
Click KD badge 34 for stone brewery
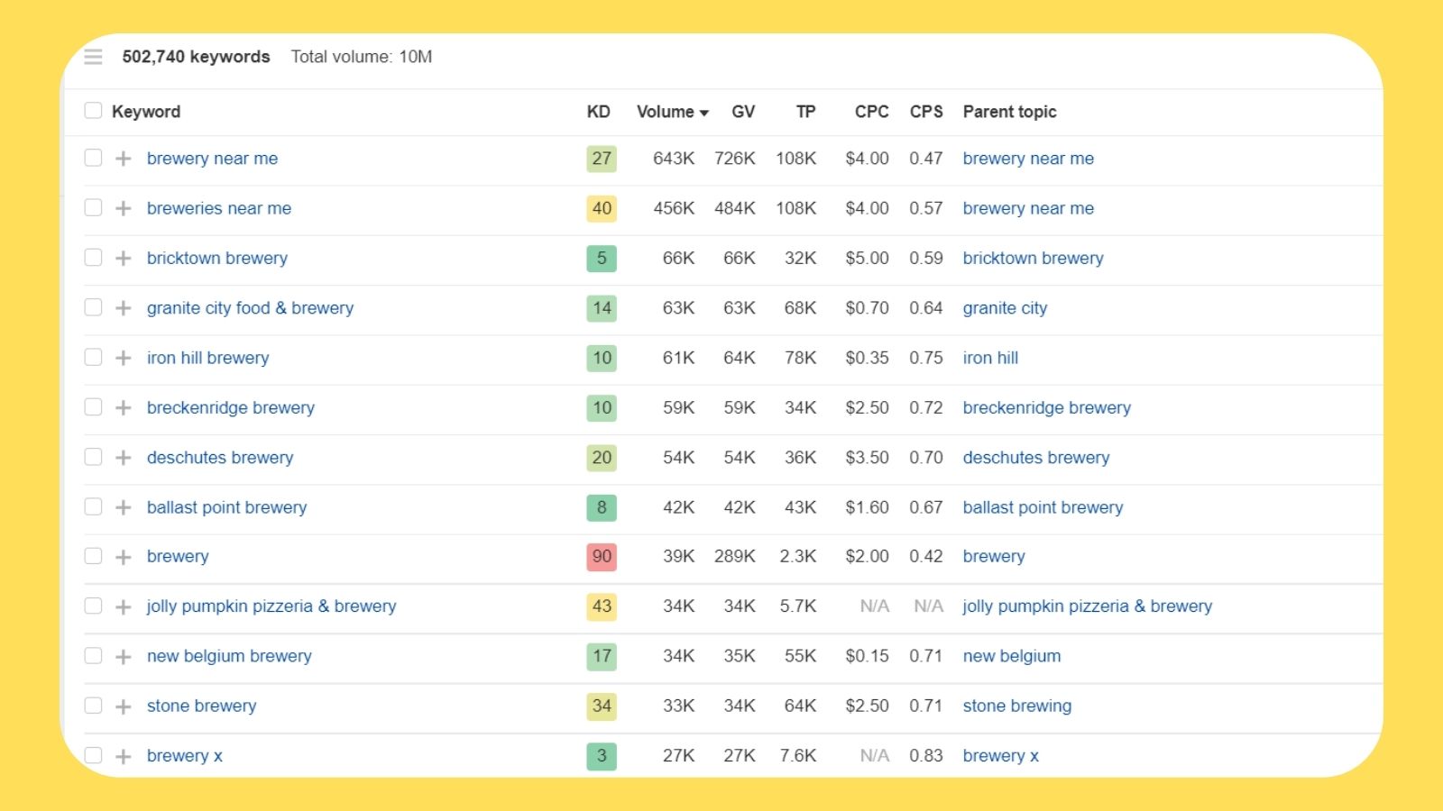pos(602,706)
